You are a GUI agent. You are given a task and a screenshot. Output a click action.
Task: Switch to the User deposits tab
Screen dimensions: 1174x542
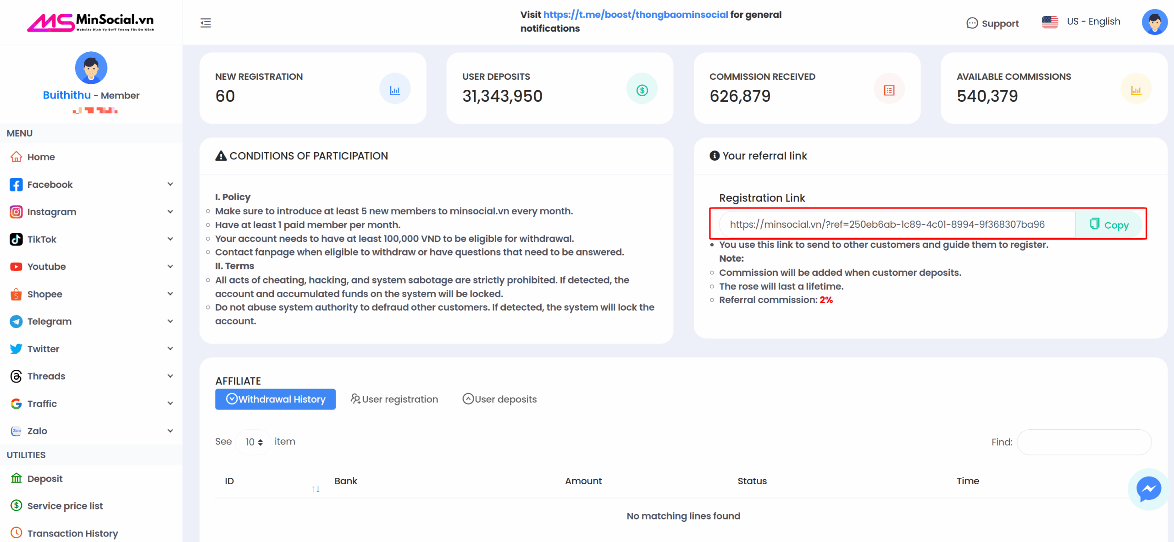tap(499, 400)
